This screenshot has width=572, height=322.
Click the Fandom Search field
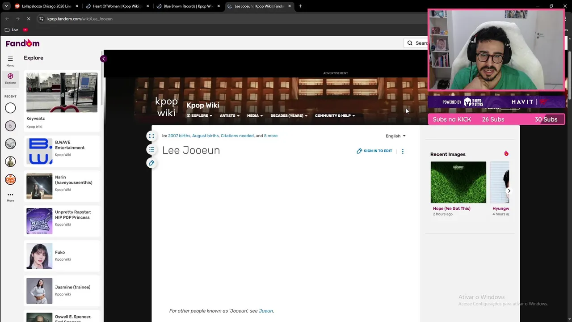416,43
